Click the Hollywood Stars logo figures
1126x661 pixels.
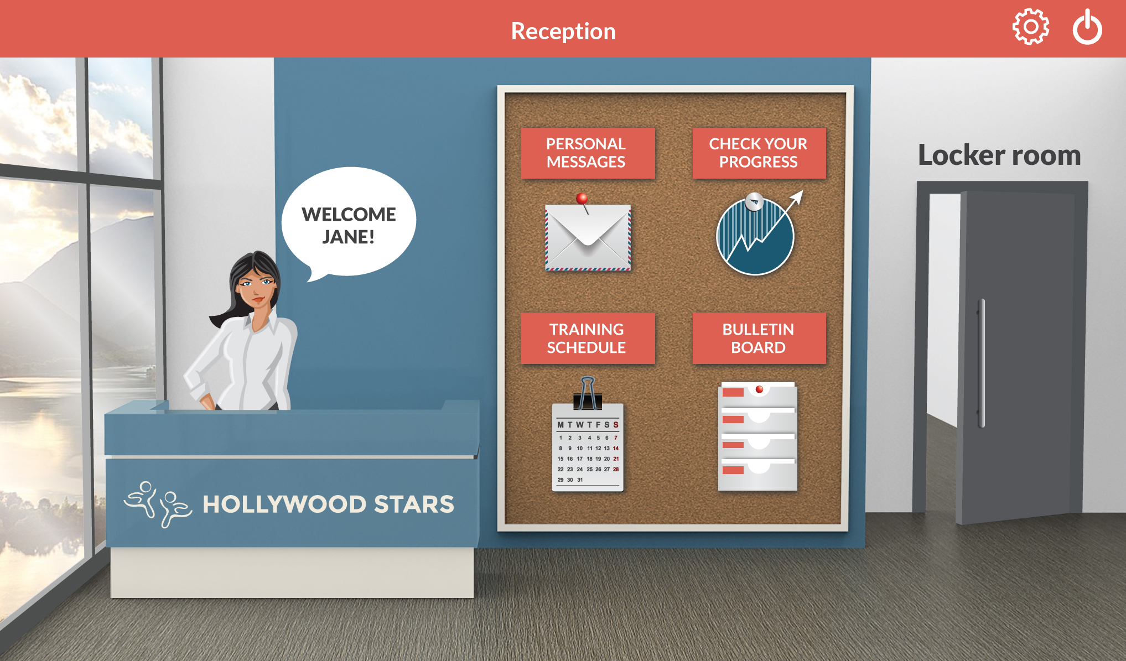[x=158, y=504]
